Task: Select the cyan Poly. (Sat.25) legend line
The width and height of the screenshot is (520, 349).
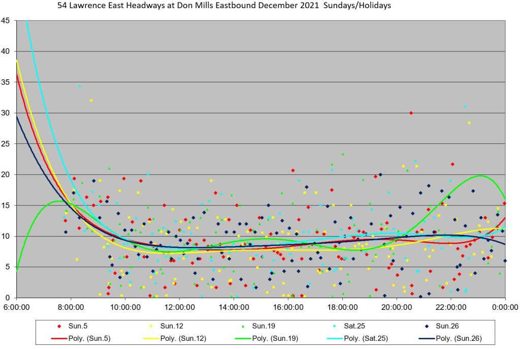Action: (x=335, y=338)
